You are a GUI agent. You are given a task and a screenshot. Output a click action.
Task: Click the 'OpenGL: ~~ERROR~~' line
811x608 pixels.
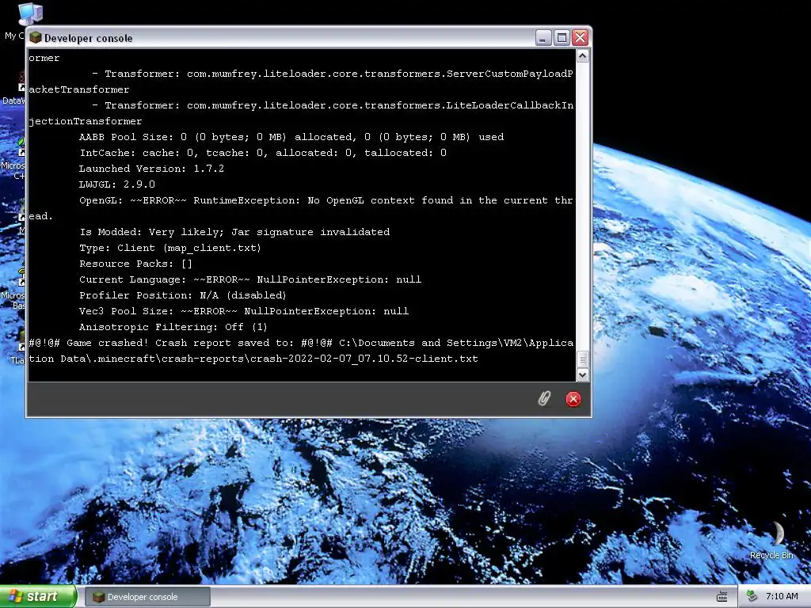(x=326, y=200)
